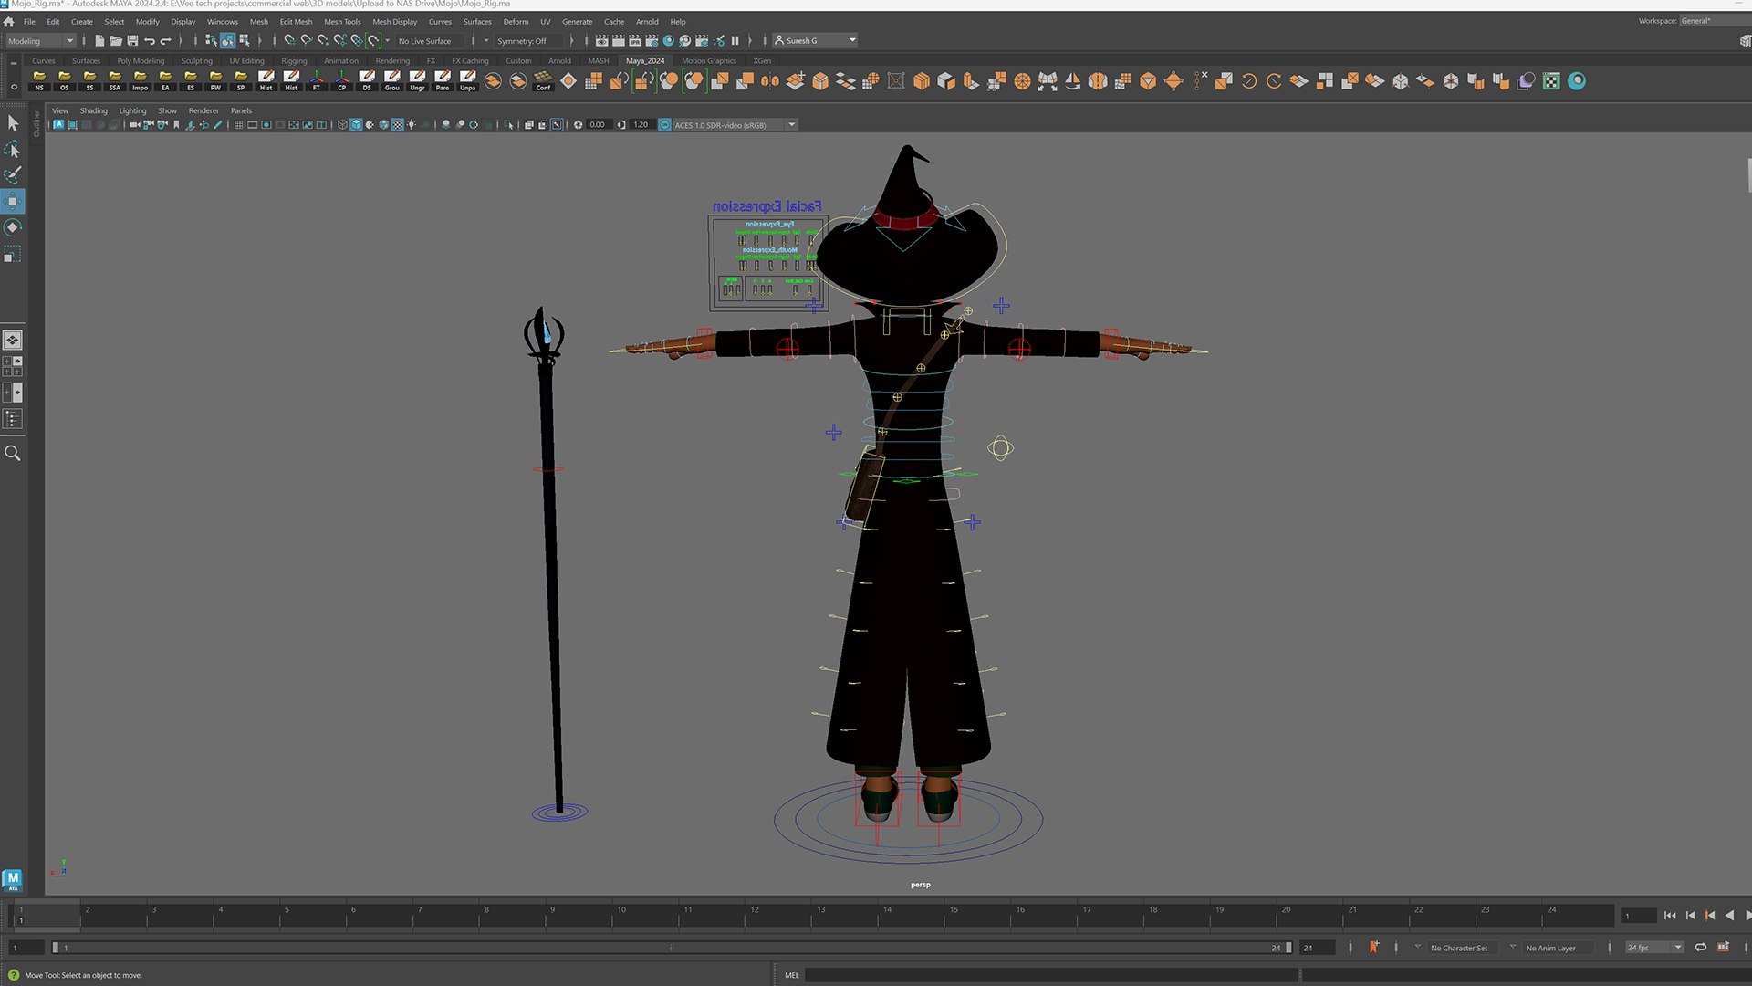1752x986 pixels.
Task: Click go to start of playback range
Action: pos(1670,916)
